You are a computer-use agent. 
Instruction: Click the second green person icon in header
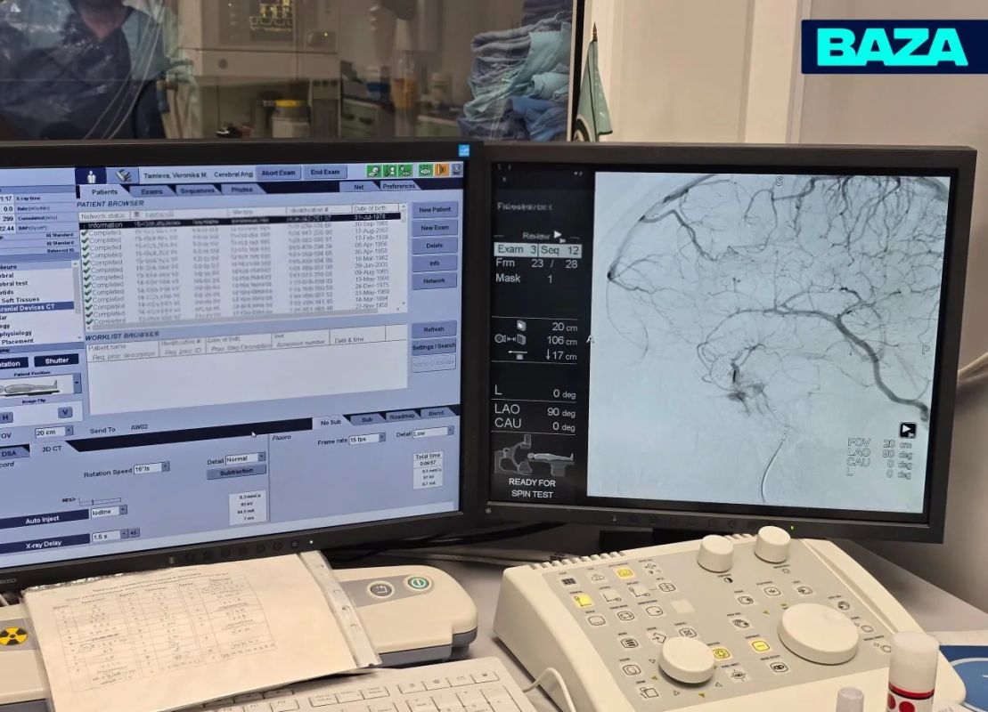(x=390, y=171)
